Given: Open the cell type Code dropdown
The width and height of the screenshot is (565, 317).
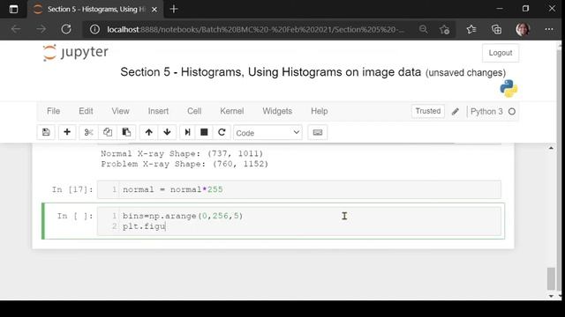Looking at the screenshot, I should [x=267, y=133].
